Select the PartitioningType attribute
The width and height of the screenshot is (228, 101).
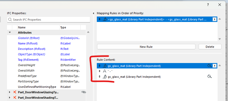[x=28, y=81]
